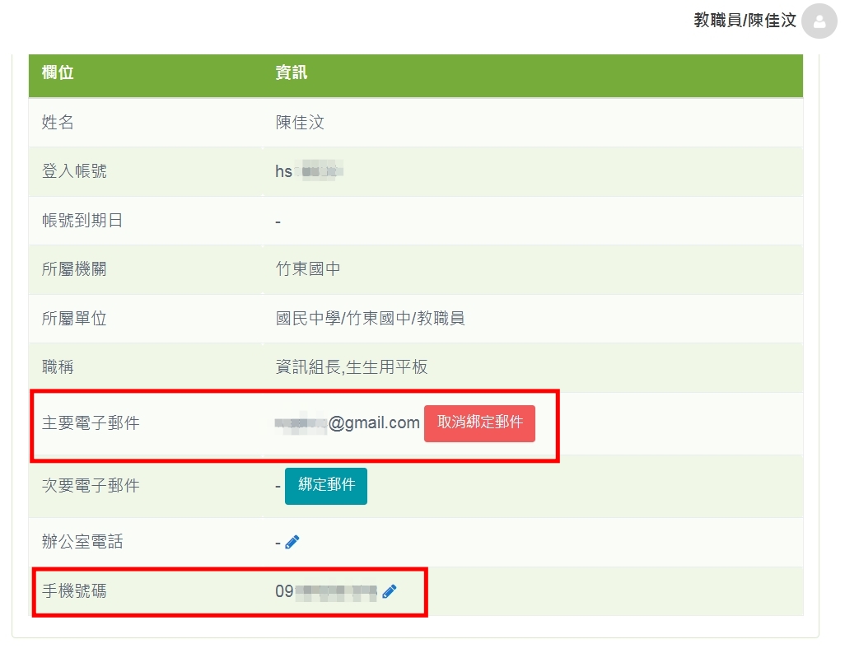Click the 欄位 column header
This screenshot has height=672, width=859.
click(x=58, y=72)
